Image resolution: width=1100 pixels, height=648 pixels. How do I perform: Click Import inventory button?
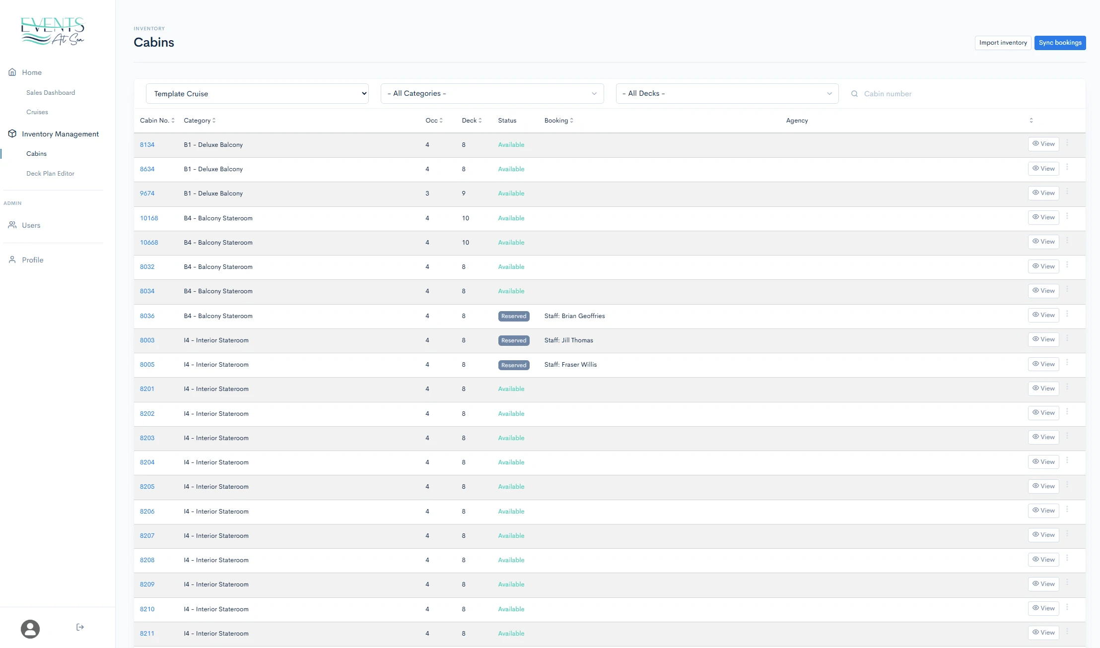(x=1003, y=43)
